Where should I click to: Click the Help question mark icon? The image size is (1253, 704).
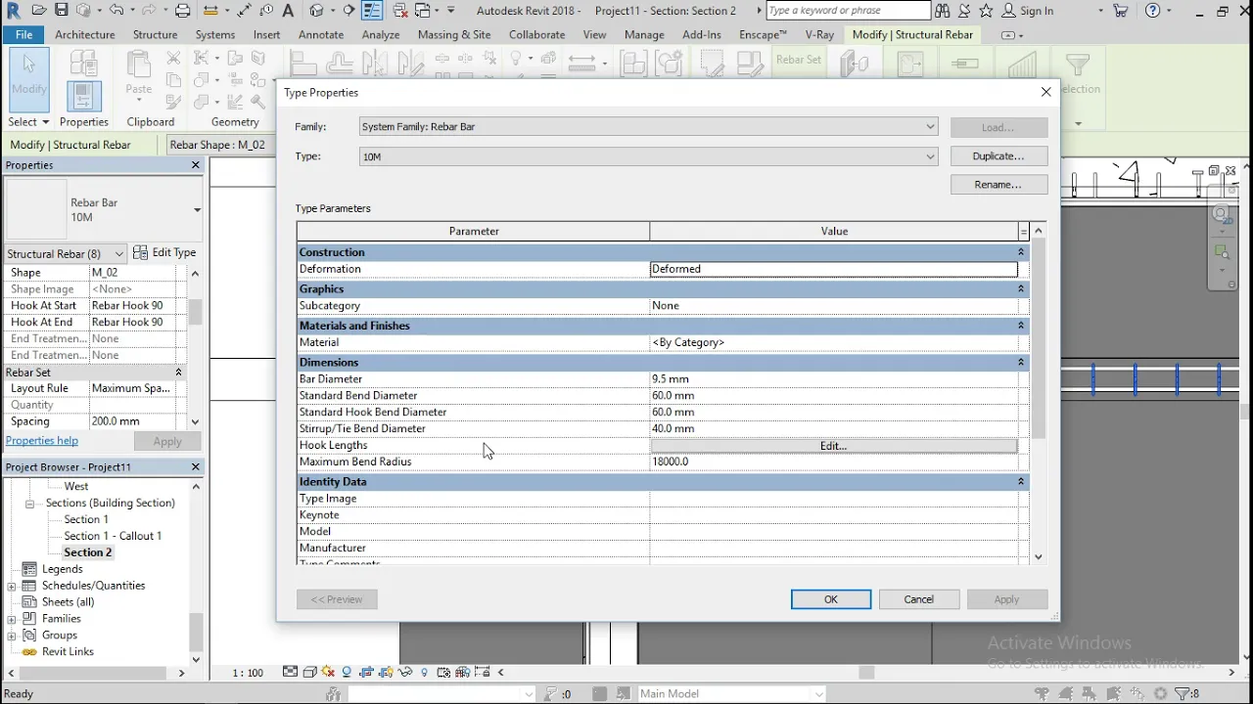[1152, 11]
